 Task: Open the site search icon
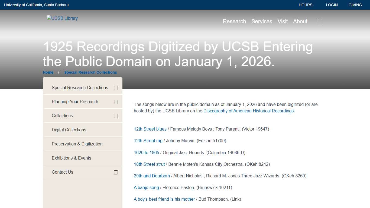coord(320,21)
